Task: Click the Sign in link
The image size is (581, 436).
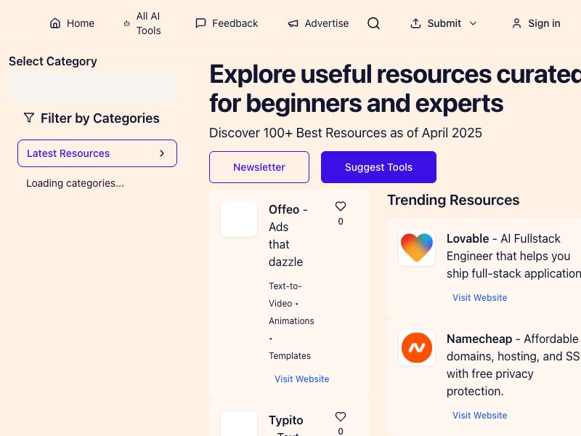Action: tap(536, 23)
